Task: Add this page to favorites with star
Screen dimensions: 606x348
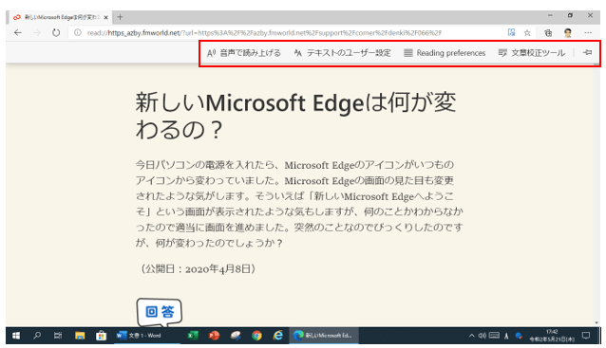Action: click(527, 33)
